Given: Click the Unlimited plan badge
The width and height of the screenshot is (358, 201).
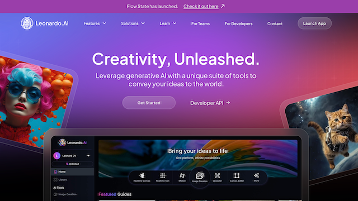Looking at the screenshot, I should tap(72, 164).
